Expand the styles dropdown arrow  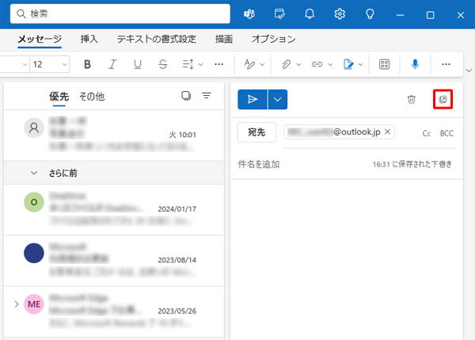(x=262, y=64)
